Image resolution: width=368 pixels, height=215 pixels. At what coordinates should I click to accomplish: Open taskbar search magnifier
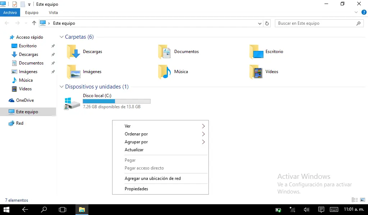pyautogui.click(x=44, y=210)
